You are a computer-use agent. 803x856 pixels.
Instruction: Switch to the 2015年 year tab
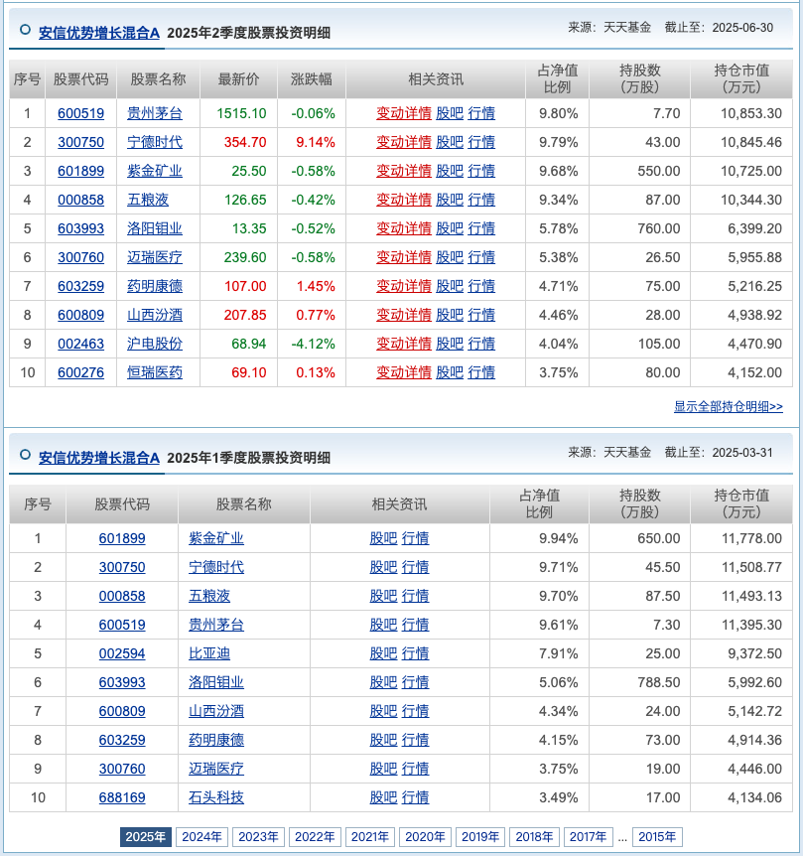coord(657,837)
